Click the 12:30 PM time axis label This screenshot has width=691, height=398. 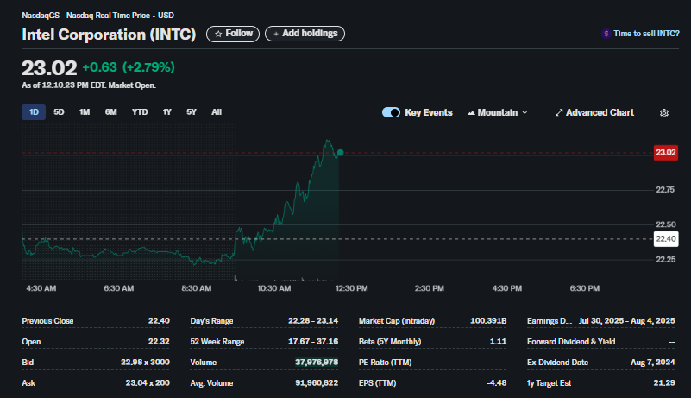click(x=351, y=288)
